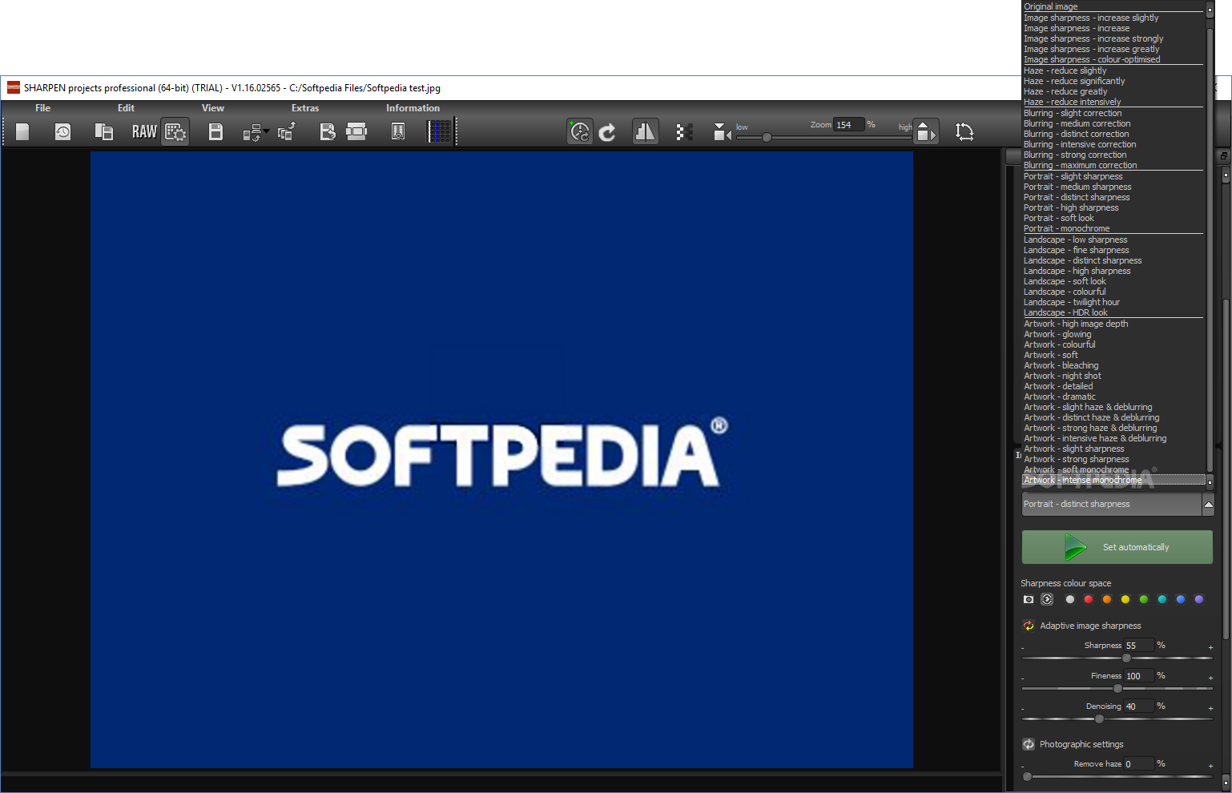The height and width of the screenshot is (793, 1232).
Task: Click the RAW module toolbar icon
Action: coord(144,131)
